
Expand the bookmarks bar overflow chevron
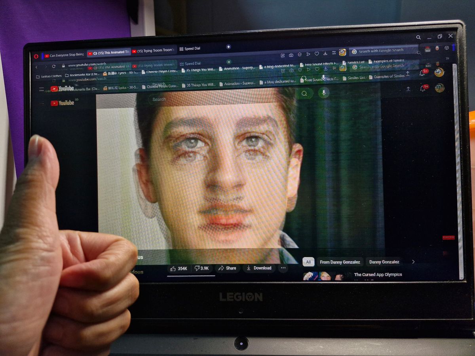click(x=448, y=58)
